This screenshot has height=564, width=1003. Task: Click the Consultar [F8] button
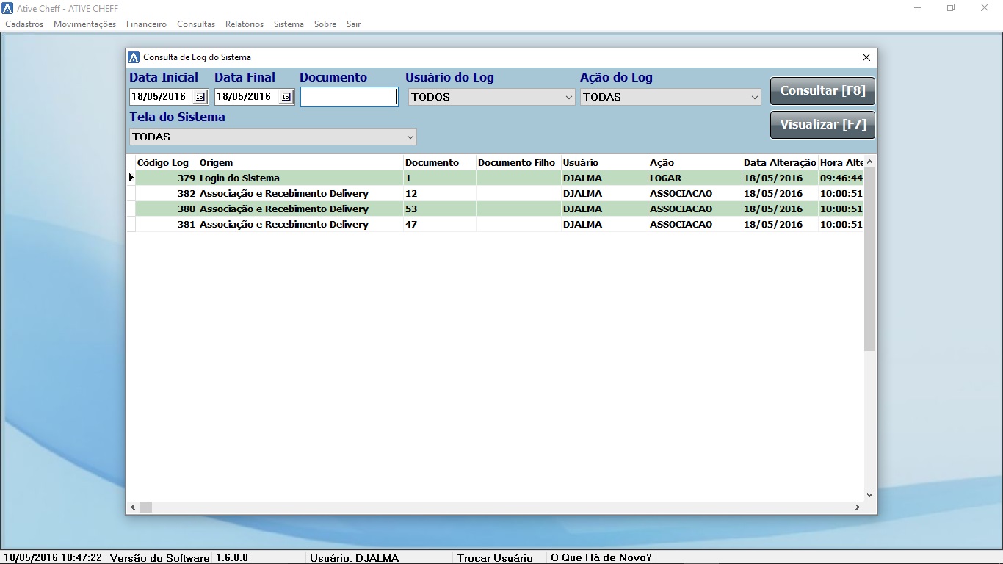[822, 91]
